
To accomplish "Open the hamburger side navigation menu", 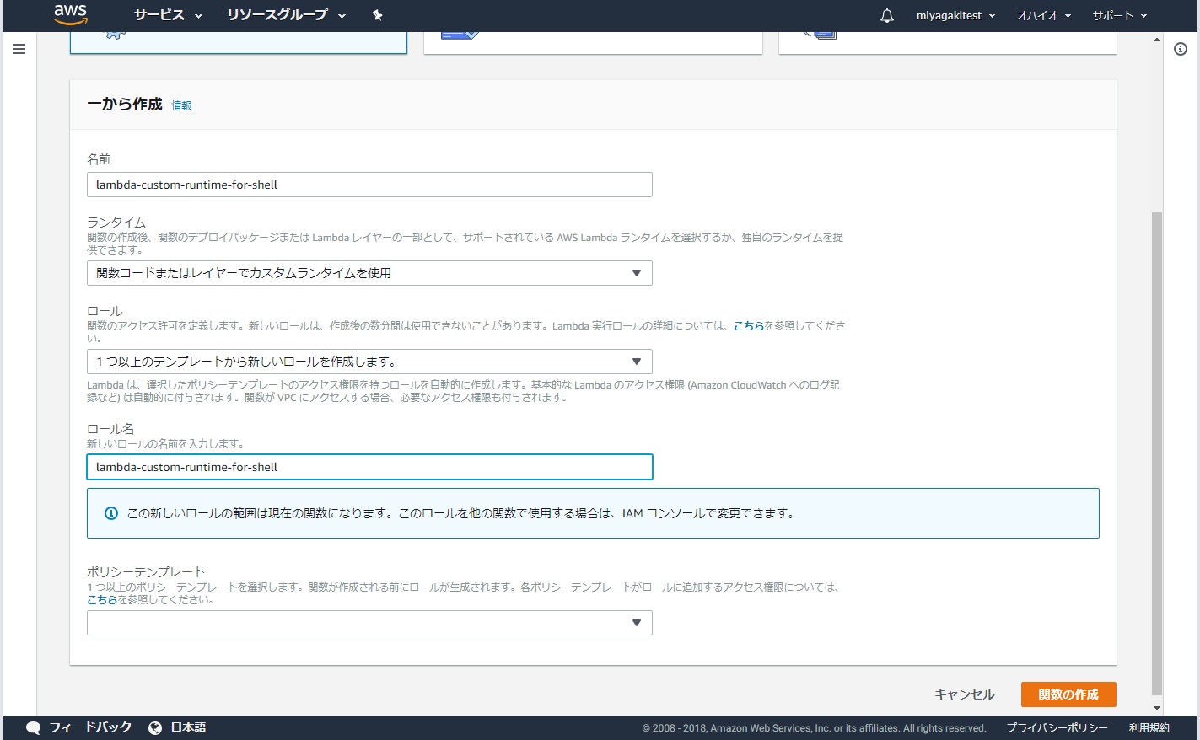I will [x=19, y=49].
